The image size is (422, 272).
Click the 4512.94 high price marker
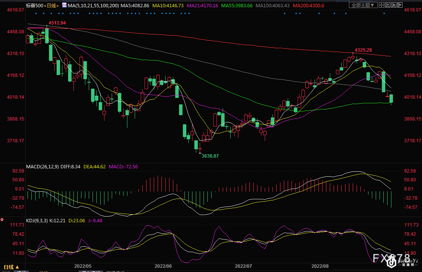click(57, 23)
